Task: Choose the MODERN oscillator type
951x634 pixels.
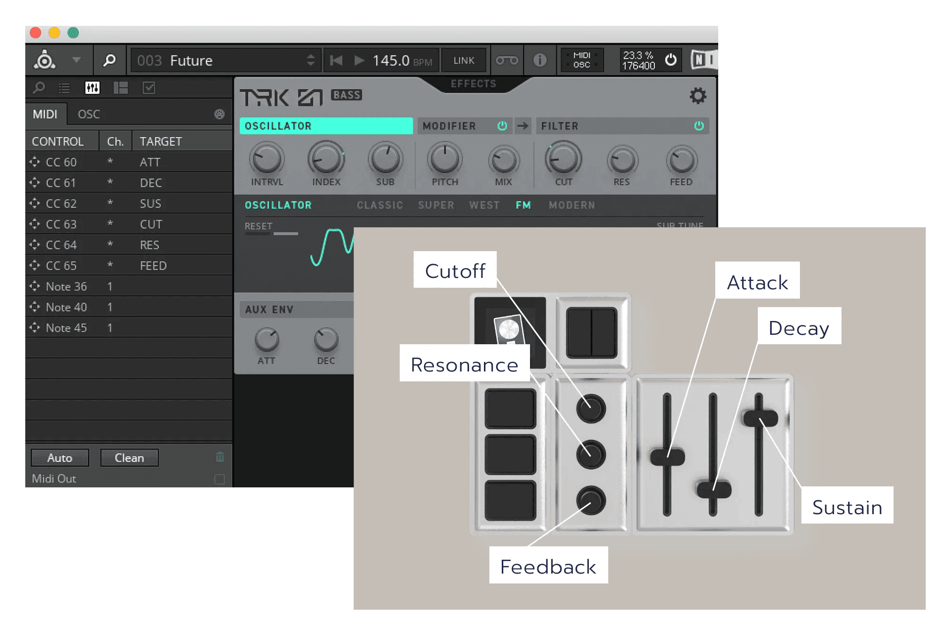Action: tap(572, 205)
